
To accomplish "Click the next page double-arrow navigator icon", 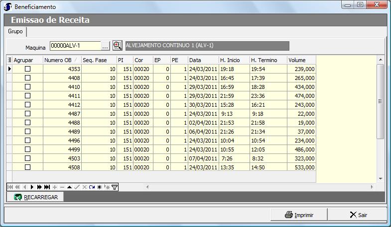I will [x=39, y=187].
